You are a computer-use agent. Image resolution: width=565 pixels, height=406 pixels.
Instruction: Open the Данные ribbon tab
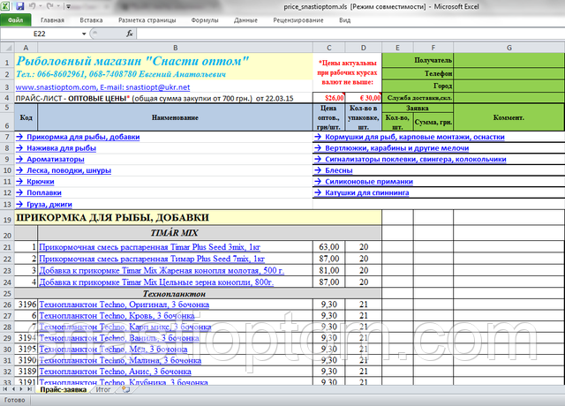pyautogui.click(x=245, y=20)
